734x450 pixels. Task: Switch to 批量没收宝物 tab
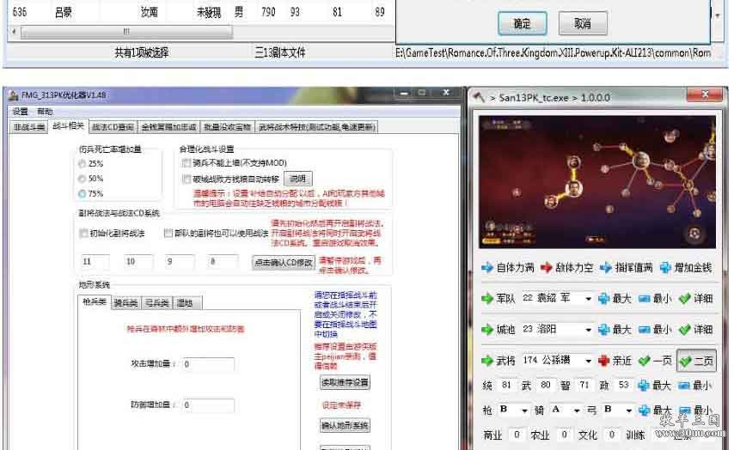click(227, 127)
